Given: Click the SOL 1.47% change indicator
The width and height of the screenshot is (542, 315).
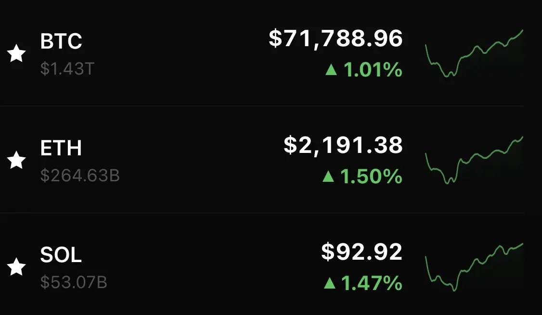Looking at the screenshot, I should 363,284.
